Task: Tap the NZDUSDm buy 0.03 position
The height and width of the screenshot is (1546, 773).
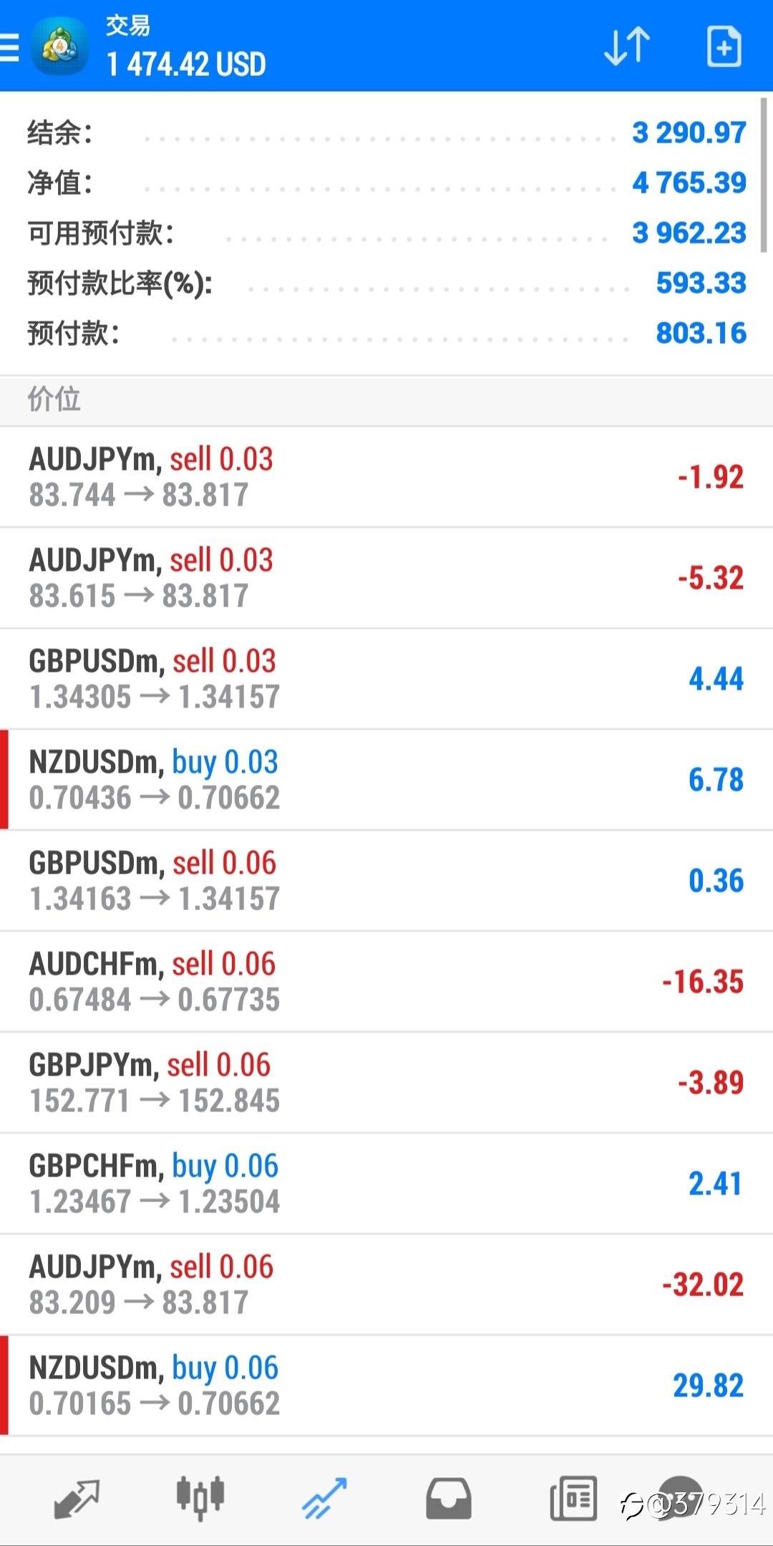Action: tap(386, 780)
